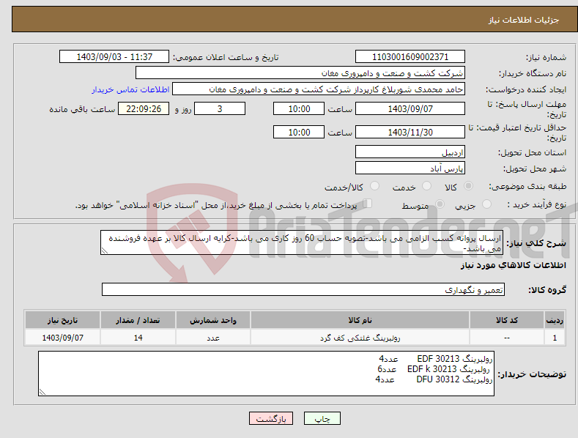Click the response deadline date 1403/09/07 field
This screenshot has width=578, height=438.
pyautogui.click(x=410, y=108)
